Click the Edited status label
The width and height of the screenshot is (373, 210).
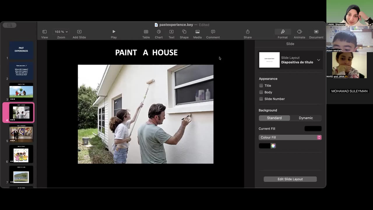[x=204, y=25]
